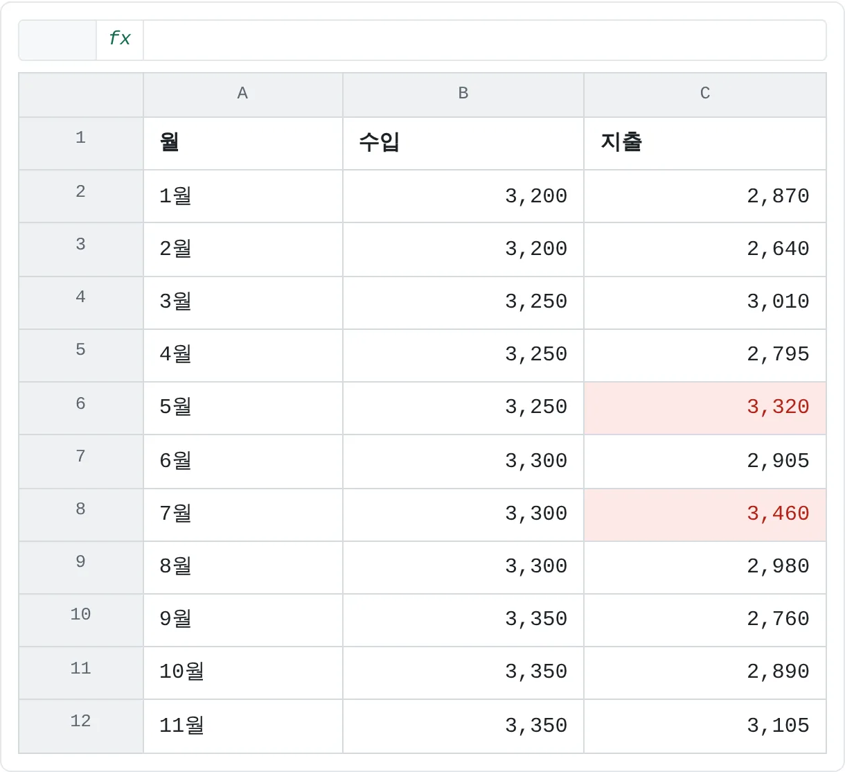845x772 pixels.
Task: Select row 3 header
Action: [x=81, y=249]
